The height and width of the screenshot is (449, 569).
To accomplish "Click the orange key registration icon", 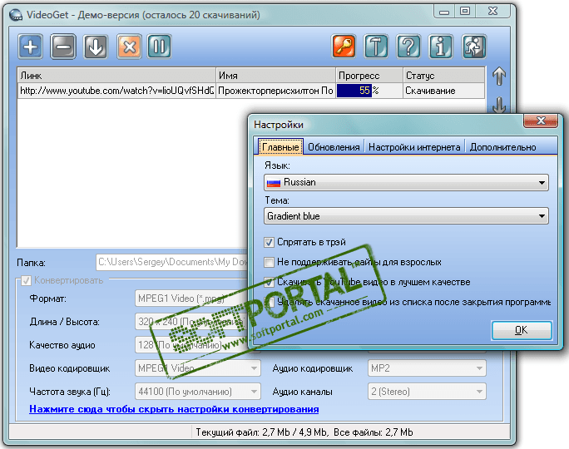I will [x=344, y=47].
